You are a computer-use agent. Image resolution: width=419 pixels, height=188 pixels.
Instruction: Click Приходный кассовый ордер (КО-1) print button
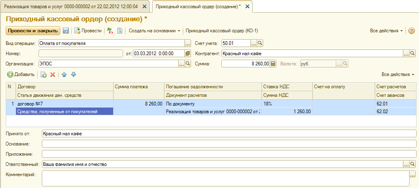[x=222, y=31]
